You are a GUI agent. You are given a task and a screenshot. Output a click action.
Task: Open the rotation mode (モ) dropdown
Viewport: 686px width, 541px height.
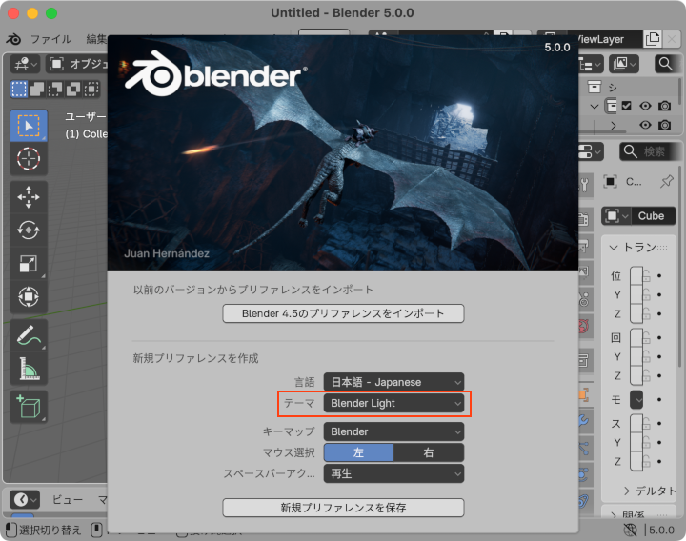pos(636,400)
